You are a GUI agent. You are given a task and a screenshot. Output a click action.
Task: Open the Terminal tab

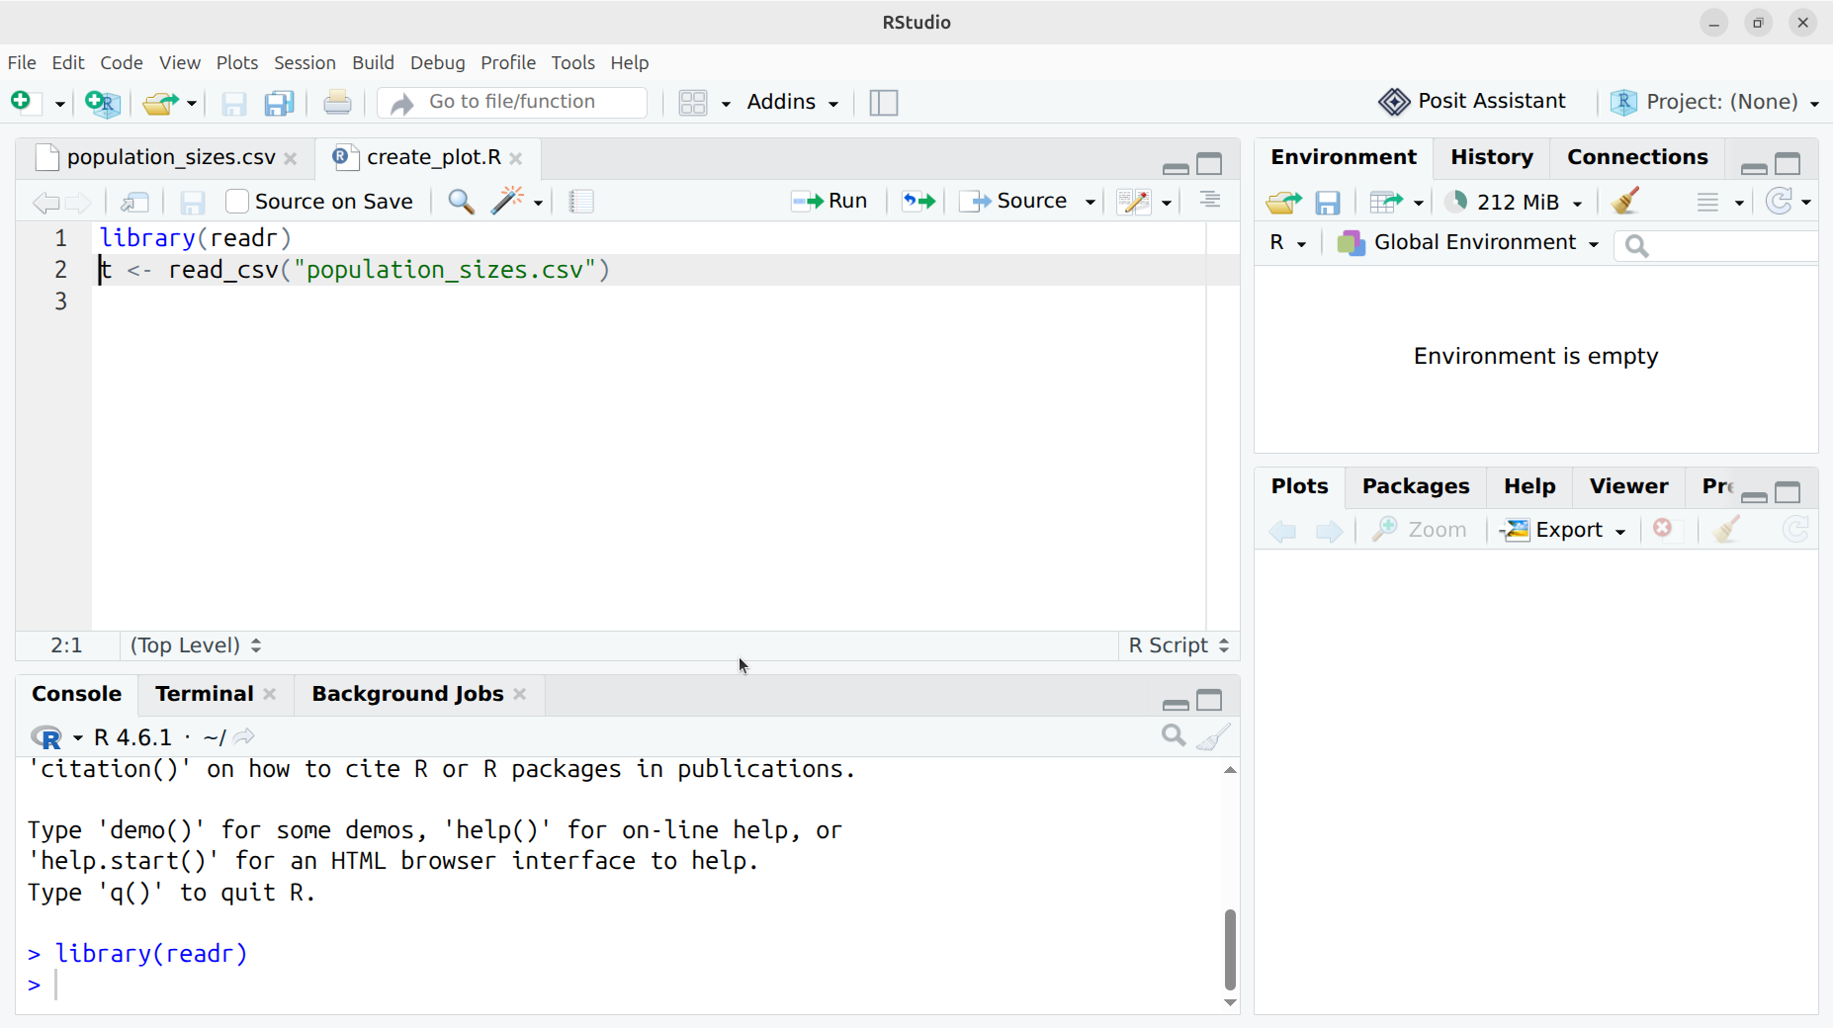(204, 694)
